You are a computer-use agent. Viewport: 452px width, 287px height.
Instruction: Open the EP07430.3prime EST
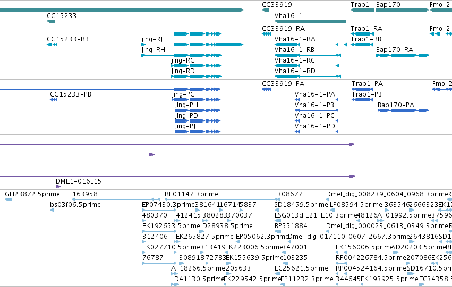coord(159,211)
